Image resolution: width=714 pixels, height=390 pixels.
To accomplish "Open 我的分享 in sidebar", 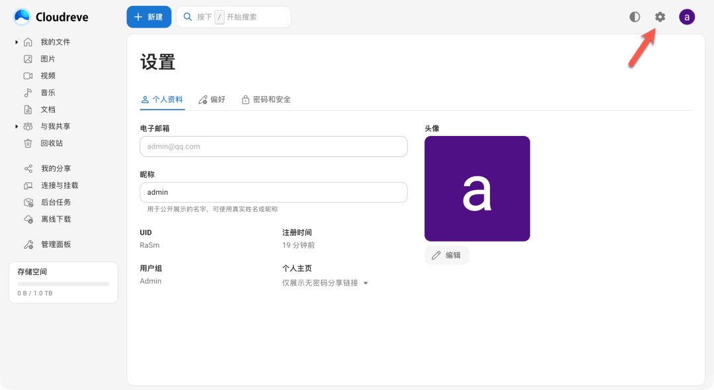I will click(56, 169).
